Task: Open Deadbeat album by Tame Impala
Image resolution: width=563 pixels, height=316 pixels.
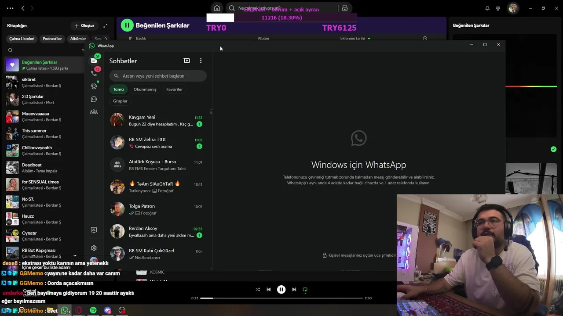Action: click(44, 168)
